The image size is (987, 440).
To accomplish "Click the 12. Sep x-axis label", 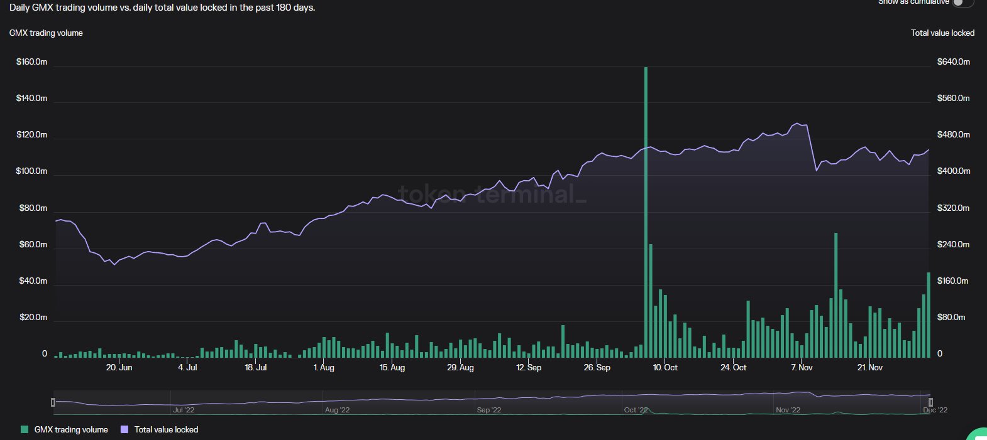I will 529,367.
